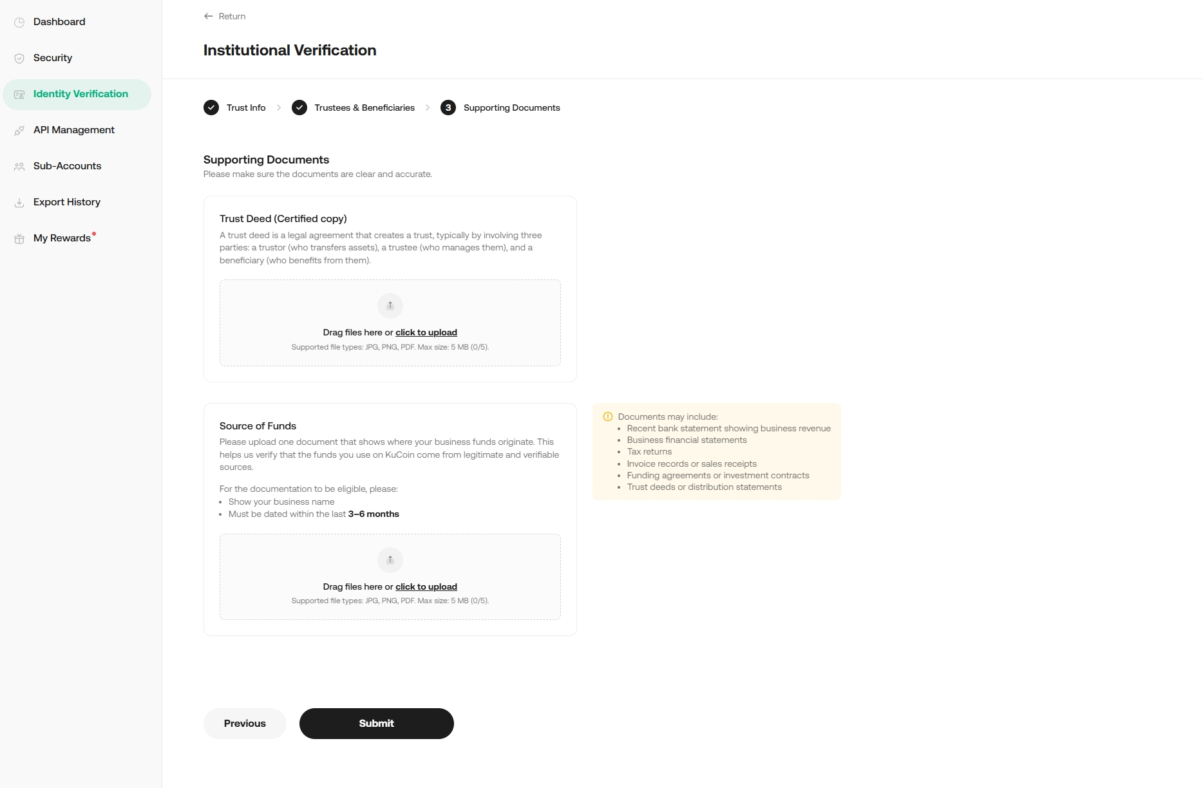
Task: Click the Export History download icon
Action: [19, 202]
